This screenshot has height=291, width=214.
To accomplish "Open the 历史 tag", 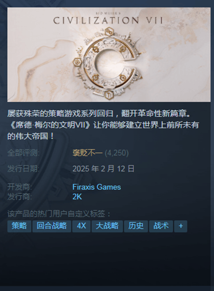I will (136, 226).
